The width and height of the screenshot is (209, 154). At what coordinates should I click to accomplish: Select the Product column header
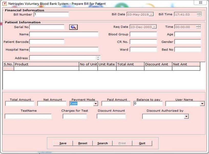[x=46, y=64]
